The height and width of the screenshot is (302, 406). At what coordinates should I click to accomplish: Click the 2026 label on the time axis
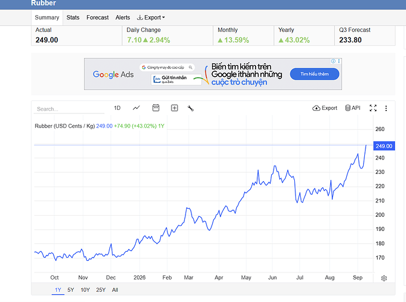coord(140,277)
